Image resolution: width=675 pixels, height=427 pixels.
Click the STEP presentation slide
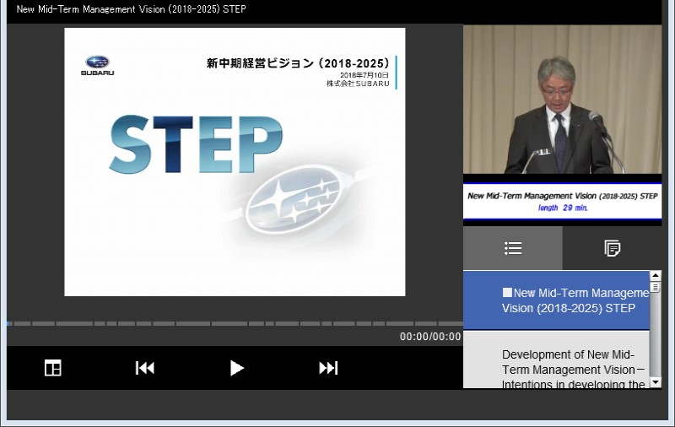click(235, 162)
